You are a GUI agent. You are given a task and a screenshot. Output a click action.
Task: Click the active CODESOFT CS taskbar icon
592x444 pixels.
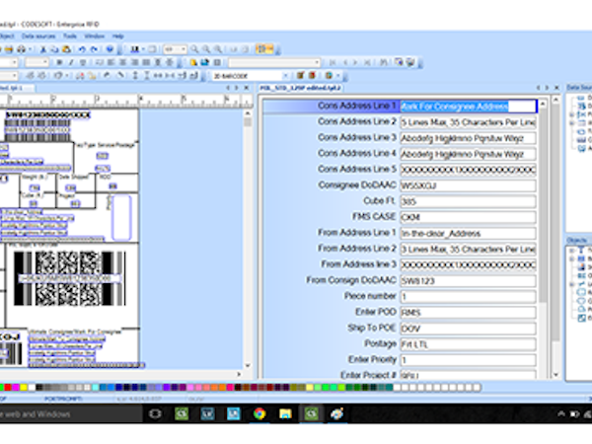coord(311,413)
